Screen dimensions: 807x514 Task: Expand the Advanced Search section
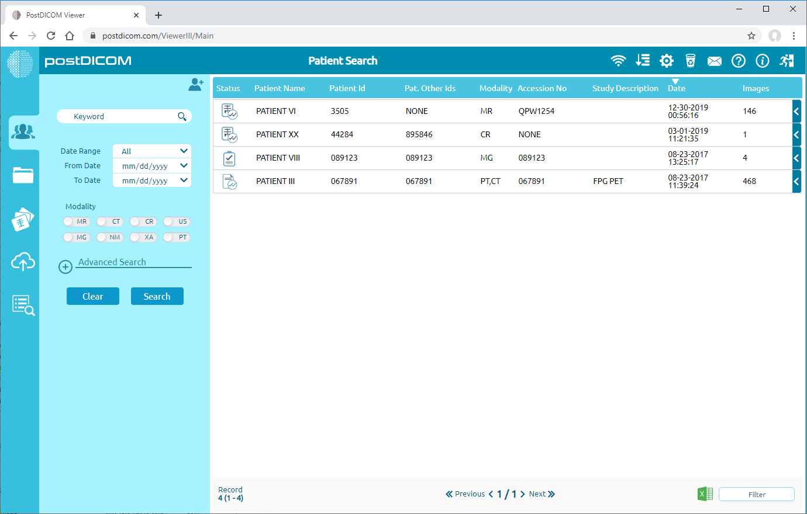click(112, 262)
